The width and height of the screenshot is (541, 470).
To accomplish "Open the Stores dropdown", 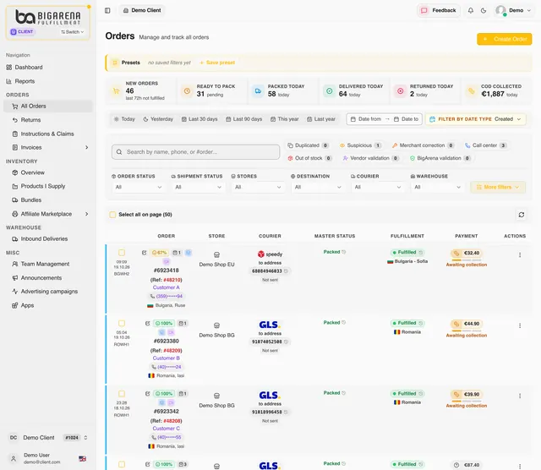I will pos(258,187).
